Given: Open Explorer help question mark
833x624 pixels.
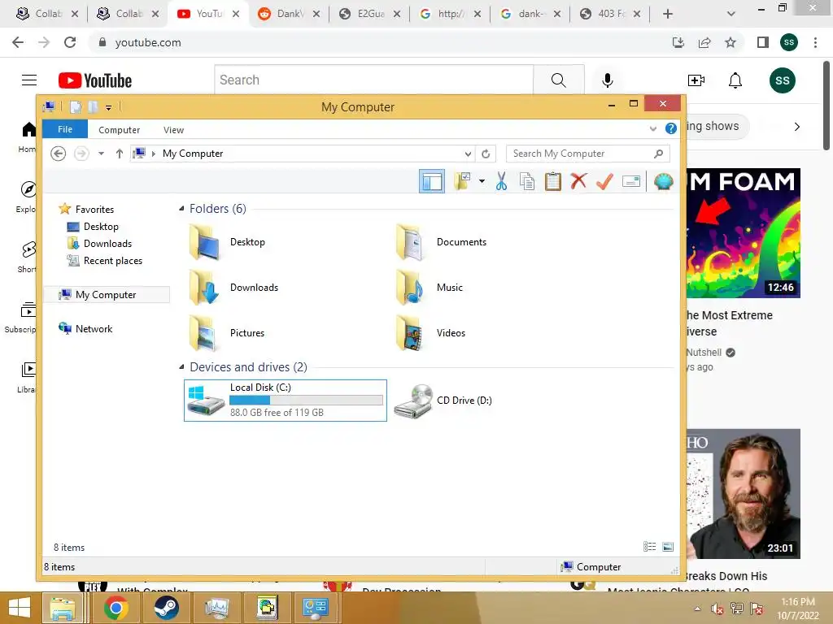Looking at the screenshot, I should (671, 128).
